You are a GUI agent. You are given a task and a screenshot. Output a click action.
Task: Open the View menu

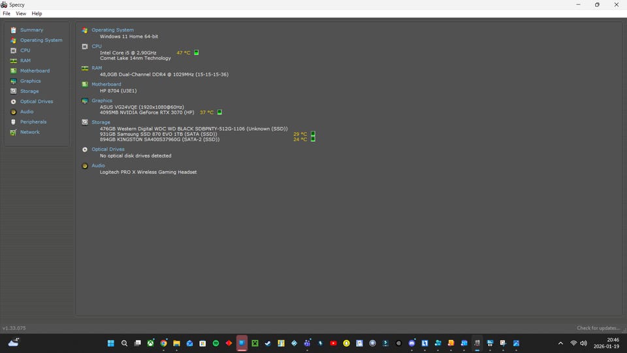click(21, 14)
